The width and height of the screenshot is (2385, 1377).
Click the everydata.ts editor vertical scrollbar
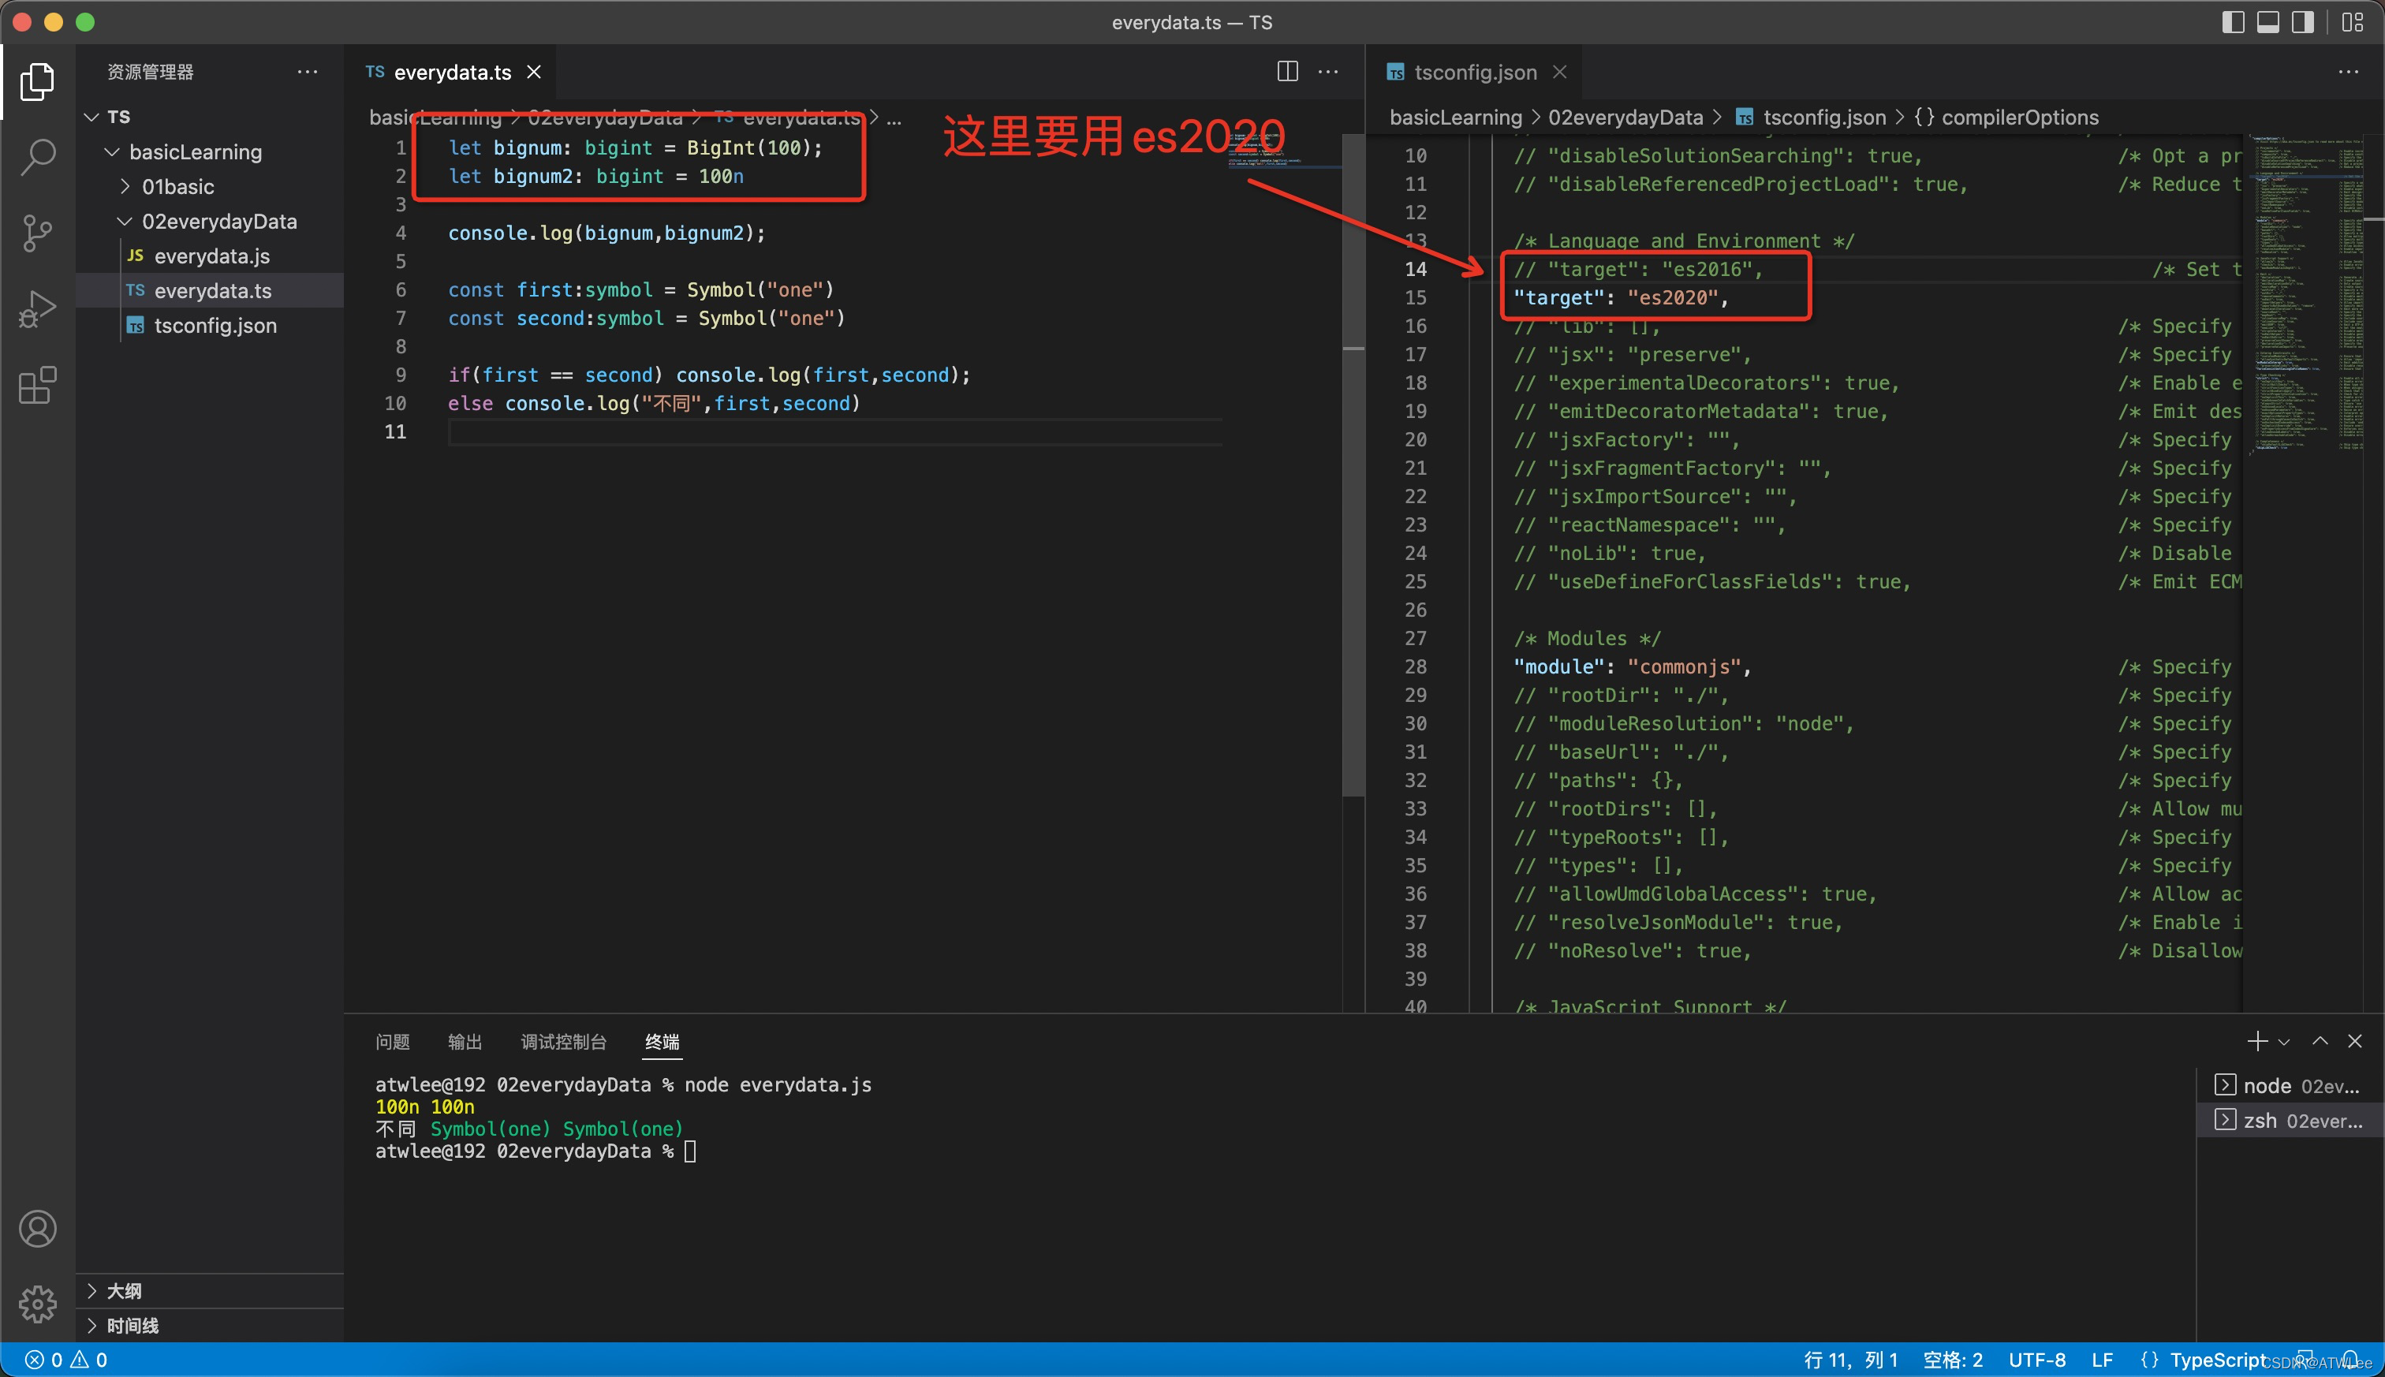coord(1353,464)
